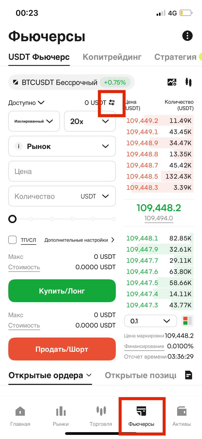Tap the order book layout icon
Screen dimensions: 202x439
click(x=187, y=321)
